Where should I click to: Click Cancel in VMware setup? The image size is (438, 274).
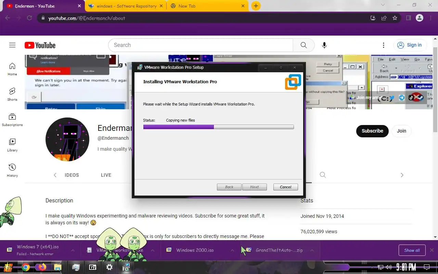[x=286, y=187]
